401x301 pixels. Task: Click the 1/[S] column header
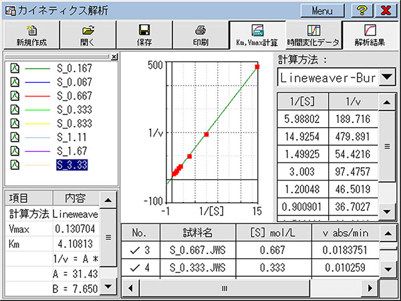[303, 102]
